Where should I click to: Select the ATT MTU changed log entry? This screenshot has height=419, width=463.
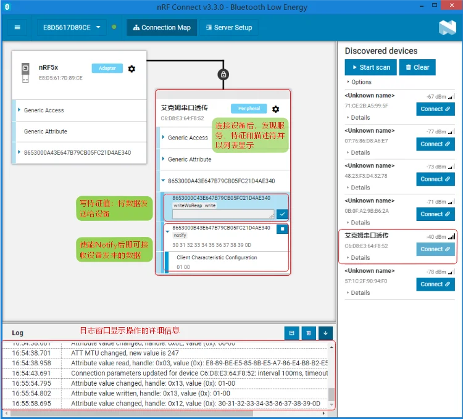165,353
